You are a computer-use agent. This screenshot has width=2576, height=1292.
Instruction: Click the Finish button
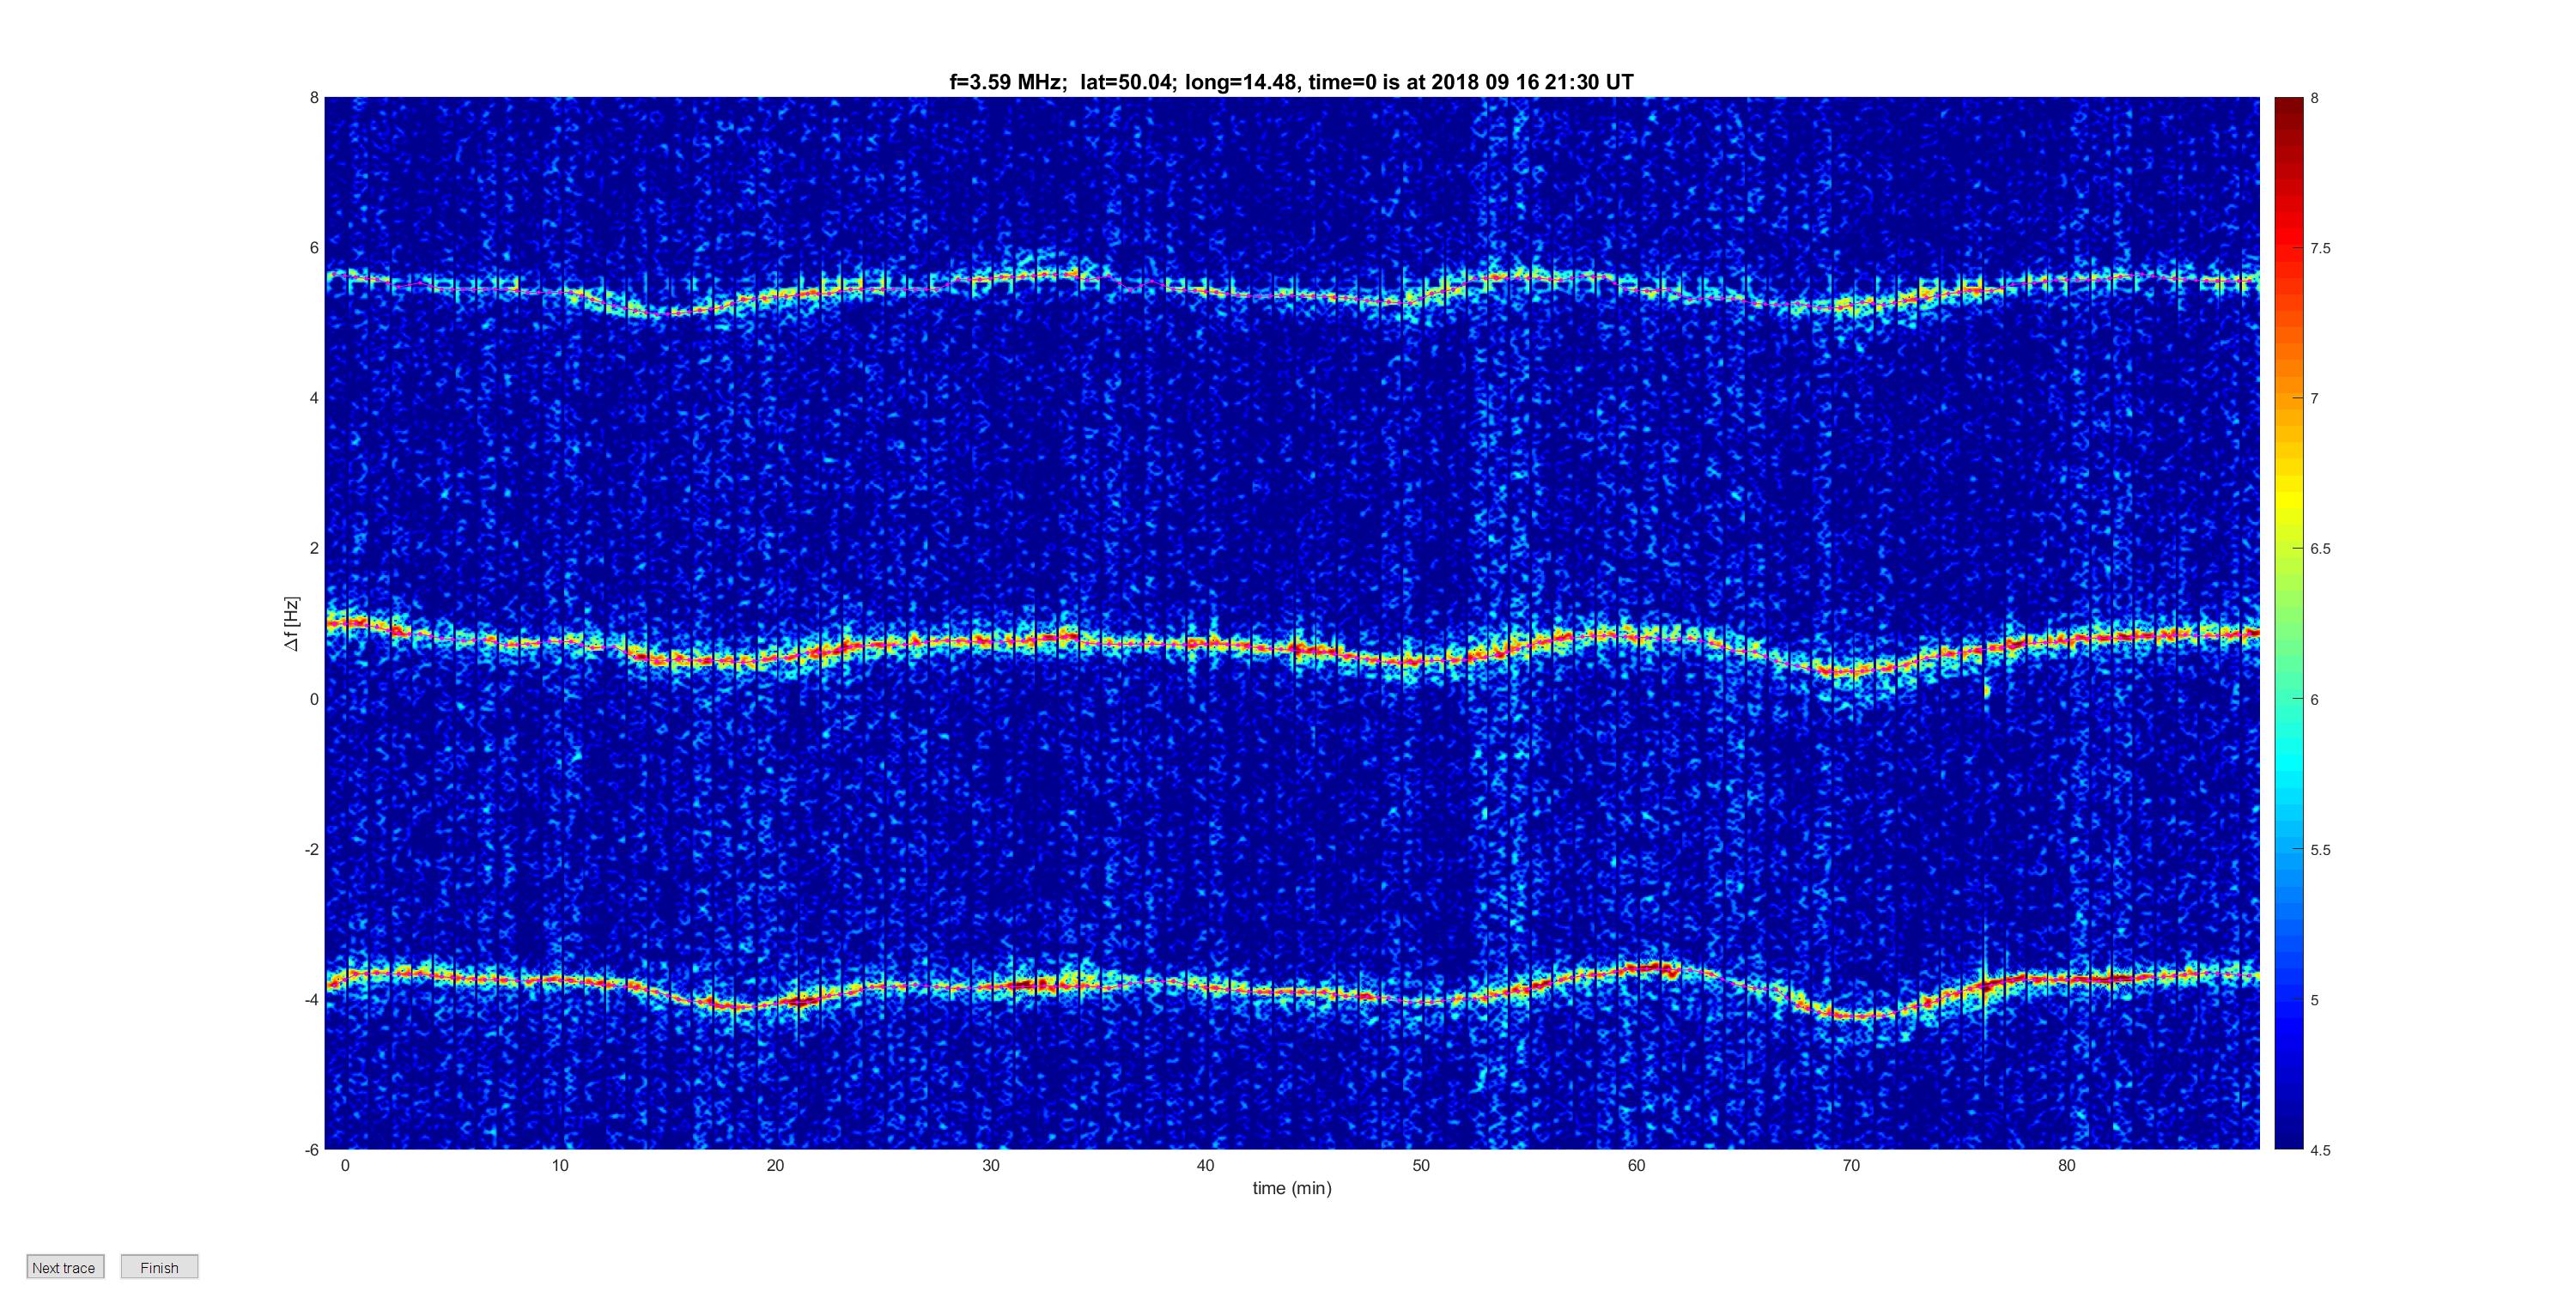coord(160,1267)
